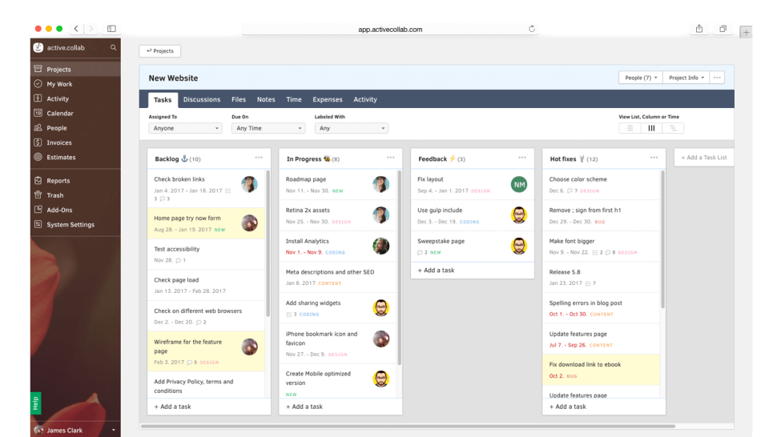Switch to the Expenses tab
769x437 pixels.
[x=327, y=100]
